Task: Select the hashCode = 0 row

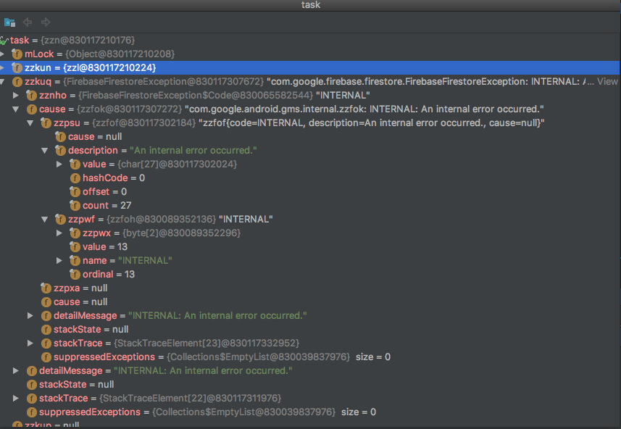Action: [x=310, y=178]
